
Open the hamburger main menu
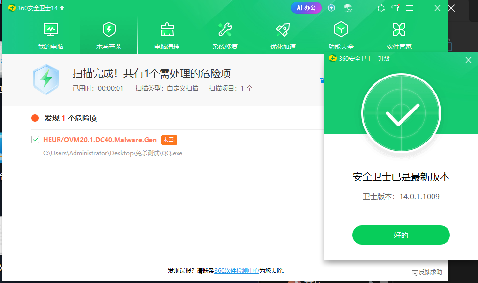[x=409, y=8]
